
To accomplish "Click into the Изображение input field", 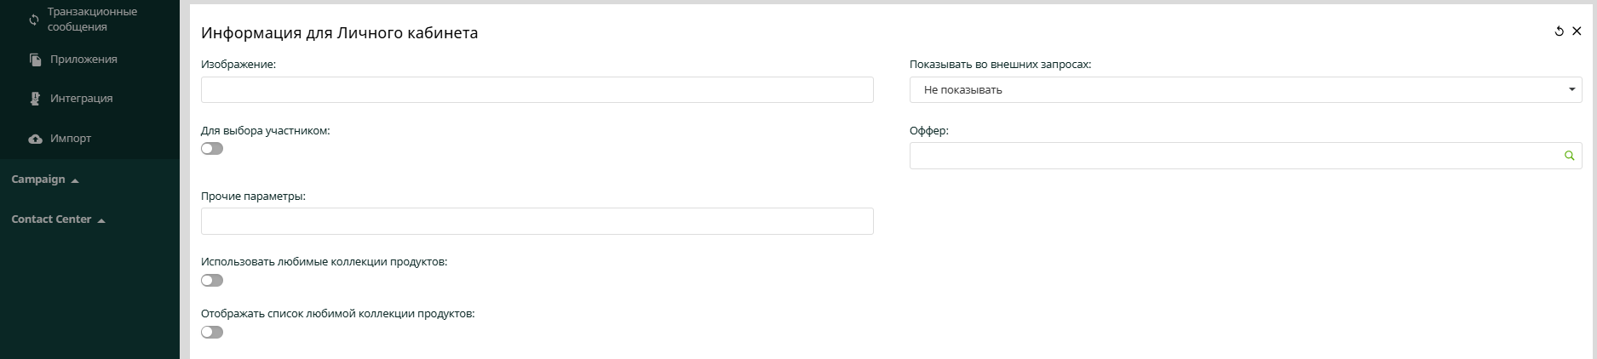I will pos(537,90).
